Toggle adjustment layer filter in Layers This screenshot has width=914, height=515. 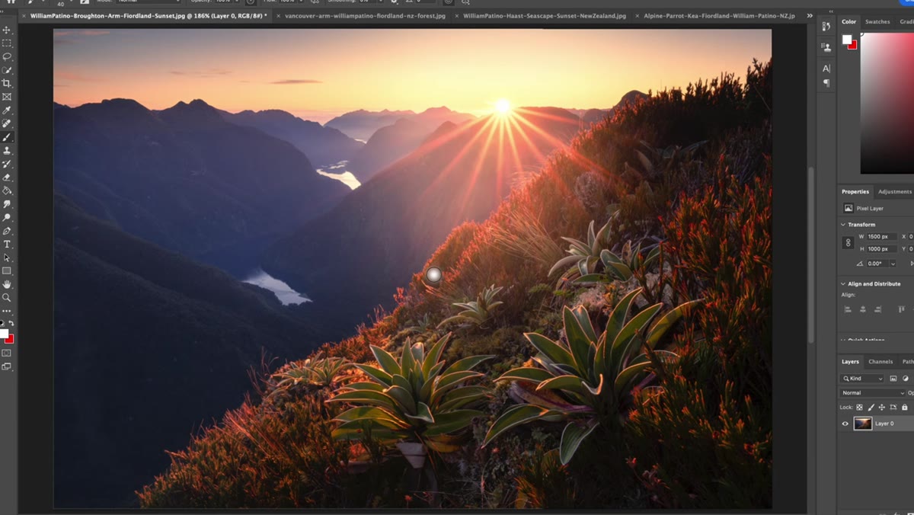pyautogui.click(x=906, y=379)
